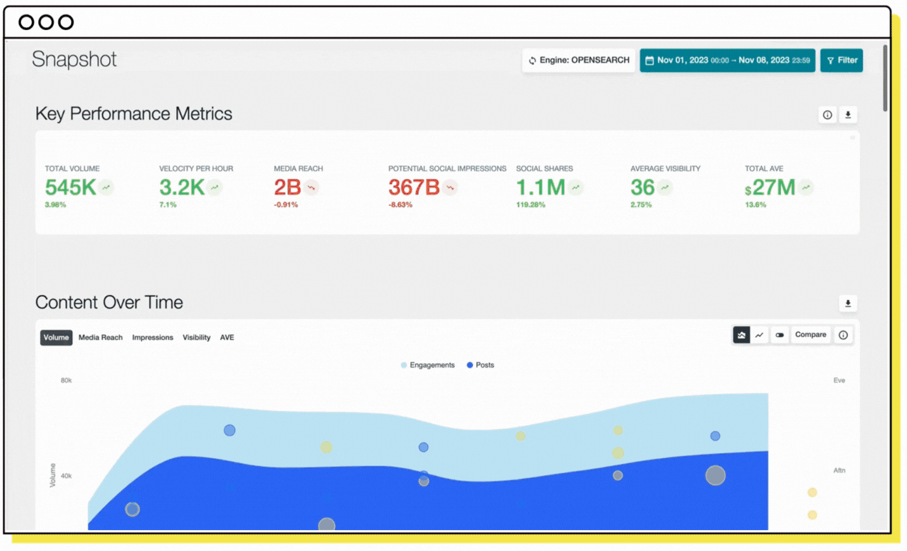Click the trend icon beside 1.1M

[x=576, y=187]
